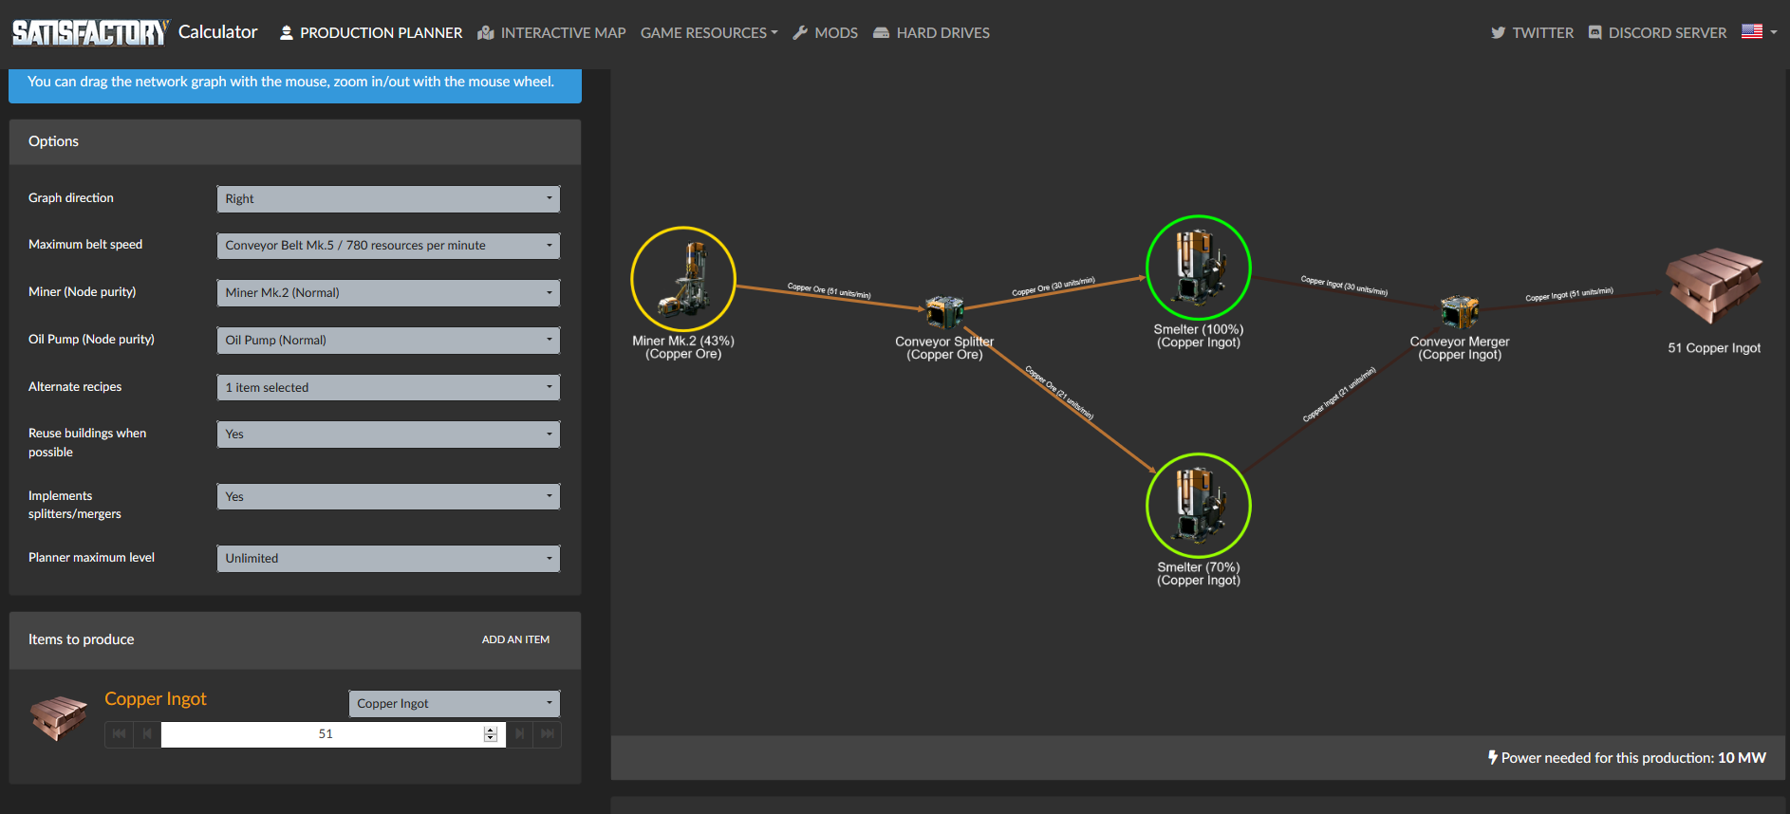This screenshot has width=1790, height=814.
Task: Click the Mods wrench icon
Action: click(800, 32)
